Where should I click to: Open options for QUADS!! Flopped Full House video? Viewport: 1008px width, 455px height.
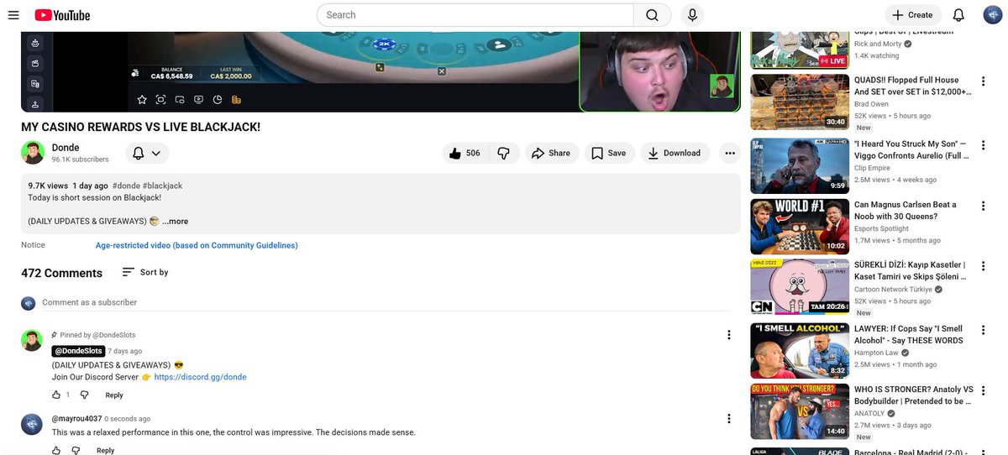pyautogui.click(x=984, y=81)
